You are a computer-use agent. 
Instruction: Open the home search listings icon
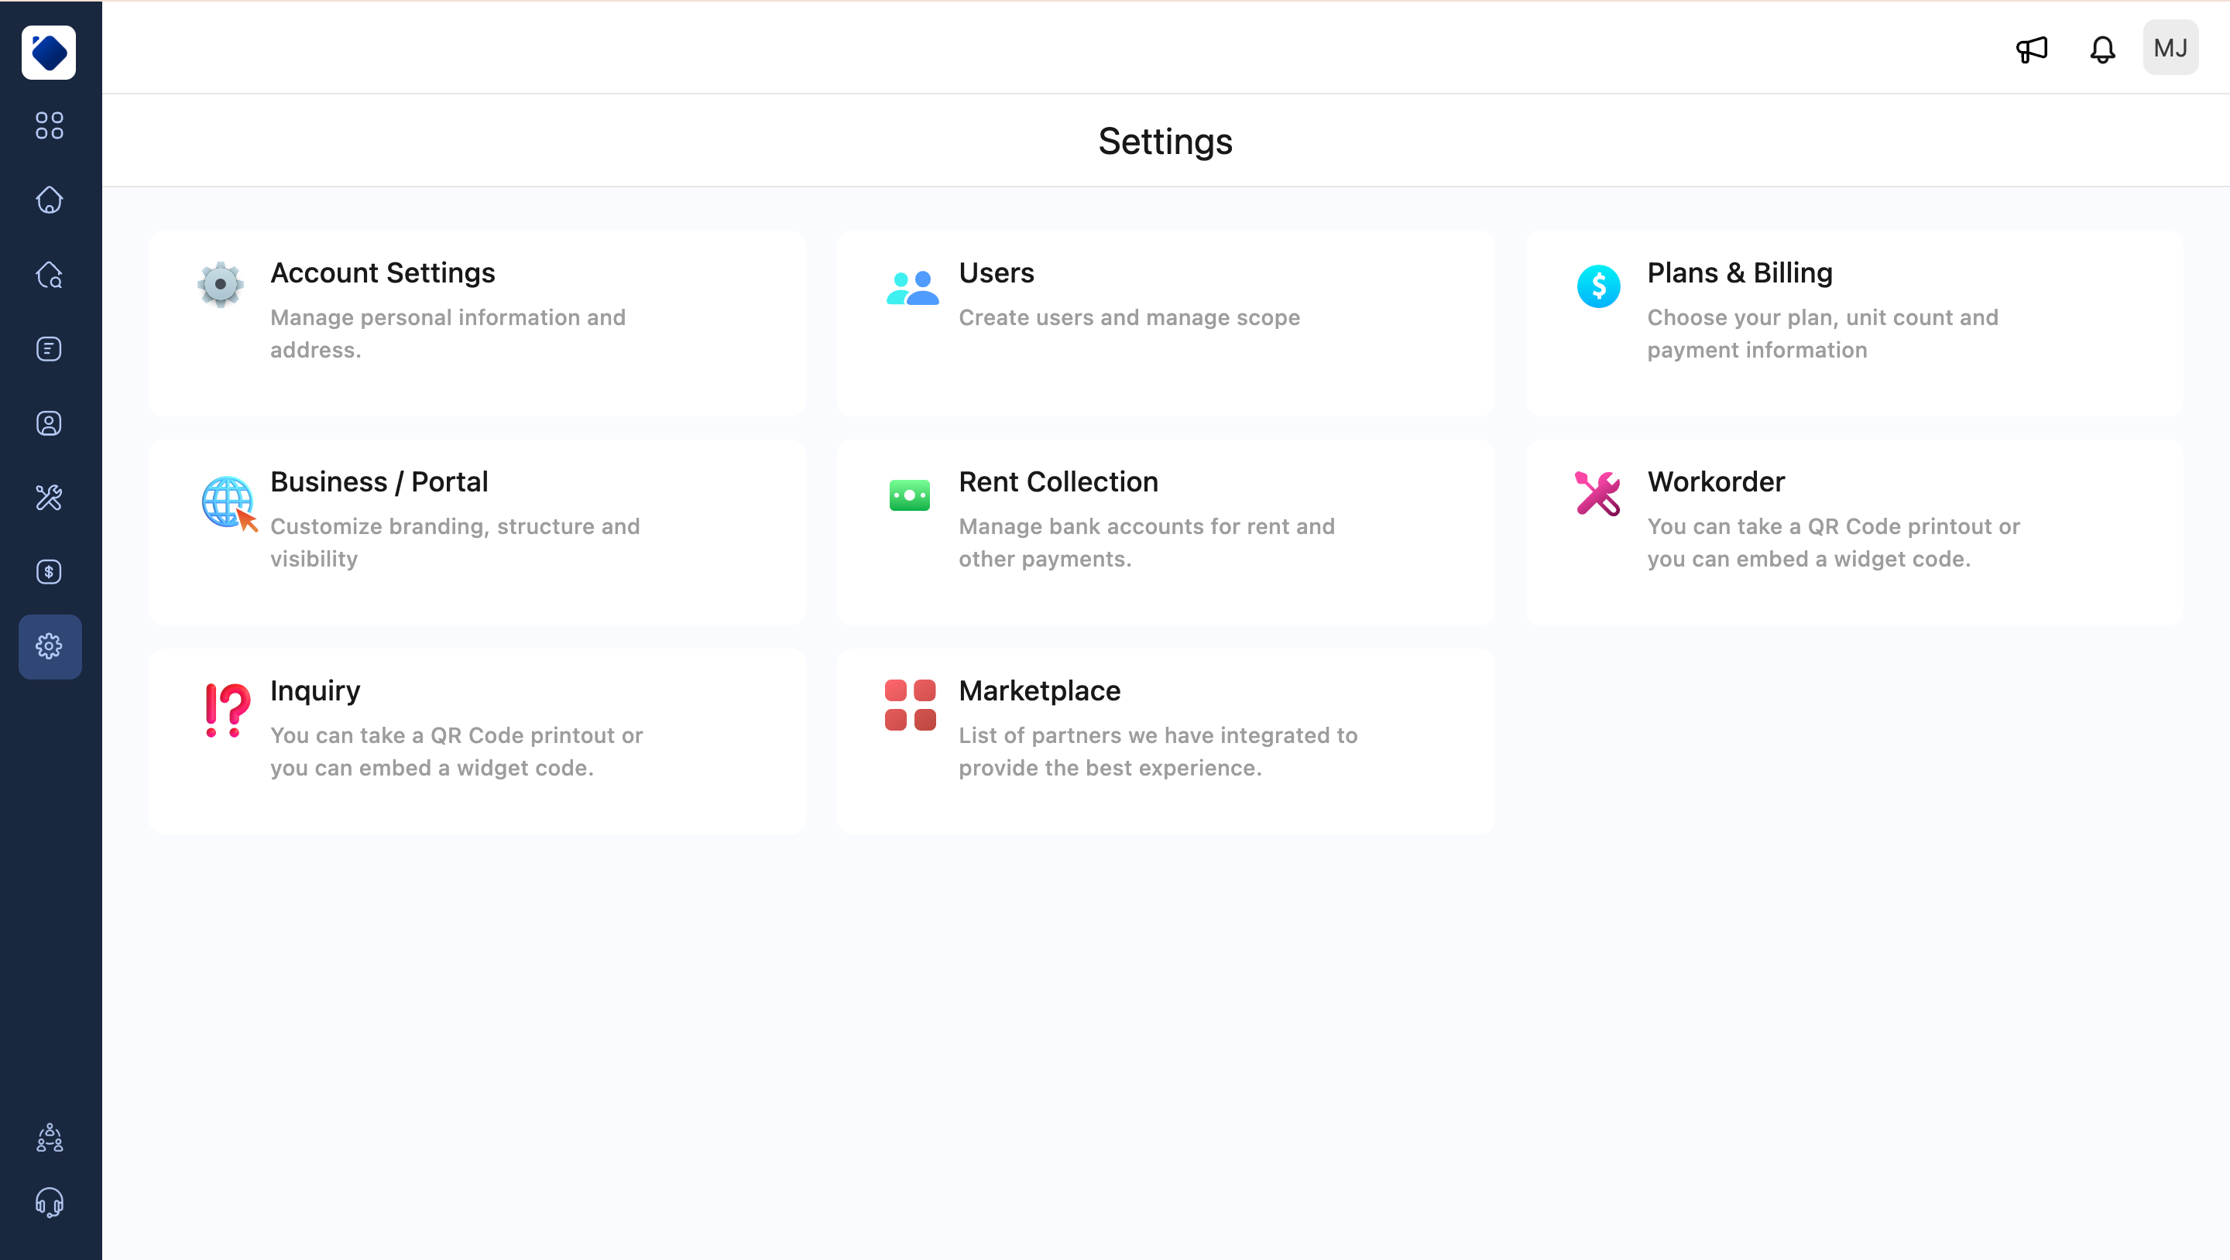click(50, 274)
